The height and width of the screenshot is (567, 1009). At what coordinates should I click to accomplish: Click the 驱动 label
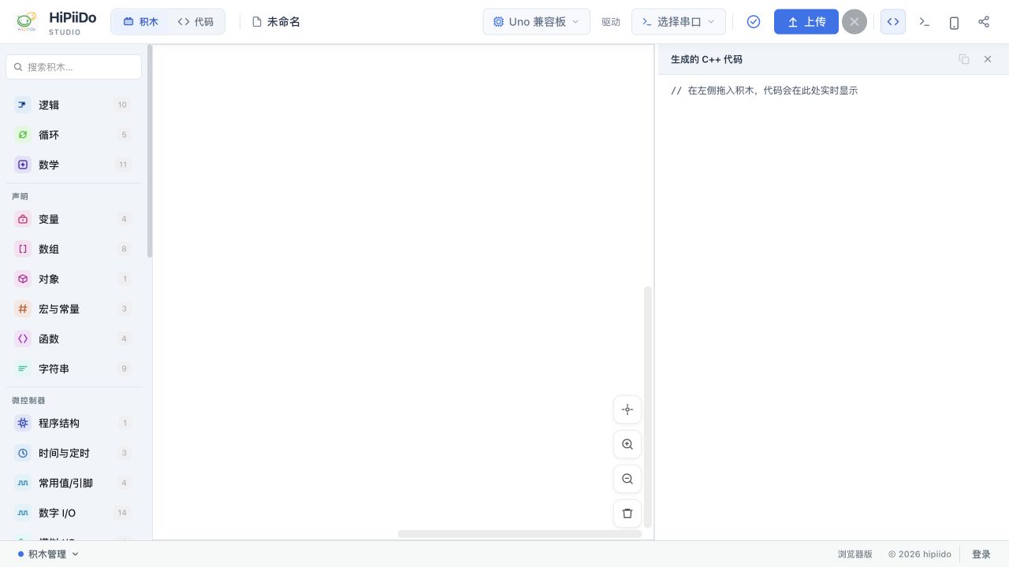(611, 22)
